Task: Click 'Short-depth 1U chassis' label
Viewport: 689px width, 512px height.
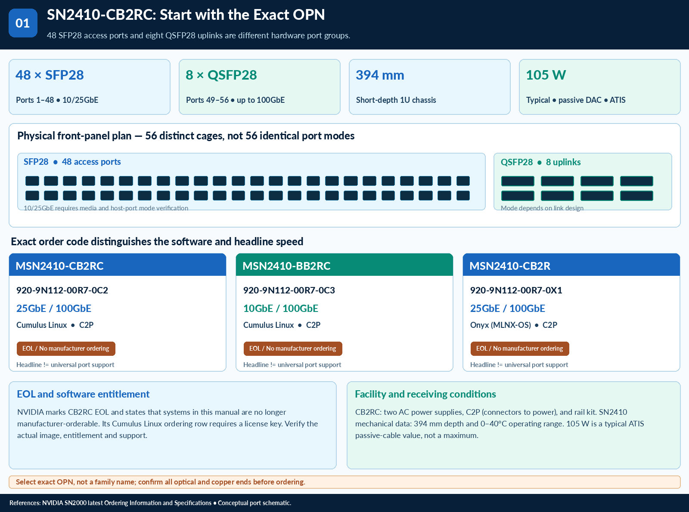Action: (x=396, y=100)
